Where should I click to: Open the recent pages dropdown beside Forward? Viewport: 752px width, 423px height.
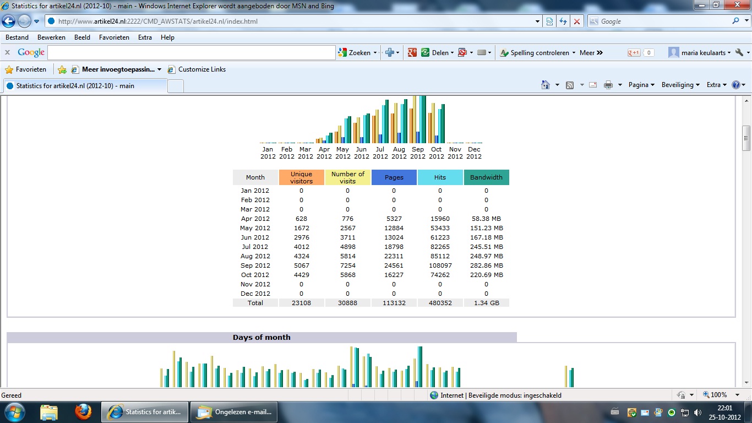tap(37, 21)
